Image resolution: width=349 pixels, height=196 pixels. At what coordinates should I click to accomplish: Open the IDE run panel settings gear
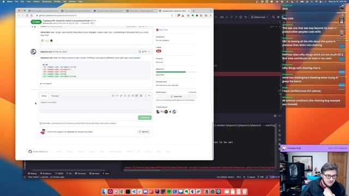275,116
